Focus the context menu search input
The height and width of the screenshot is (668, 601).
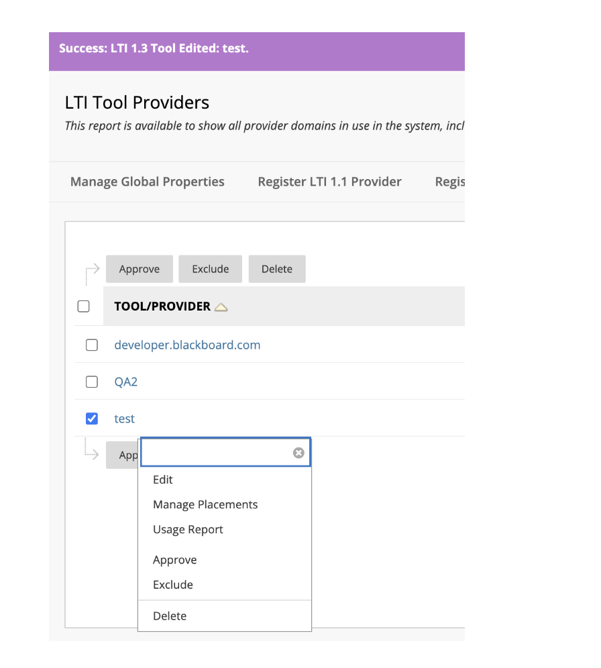coord(217,453)
